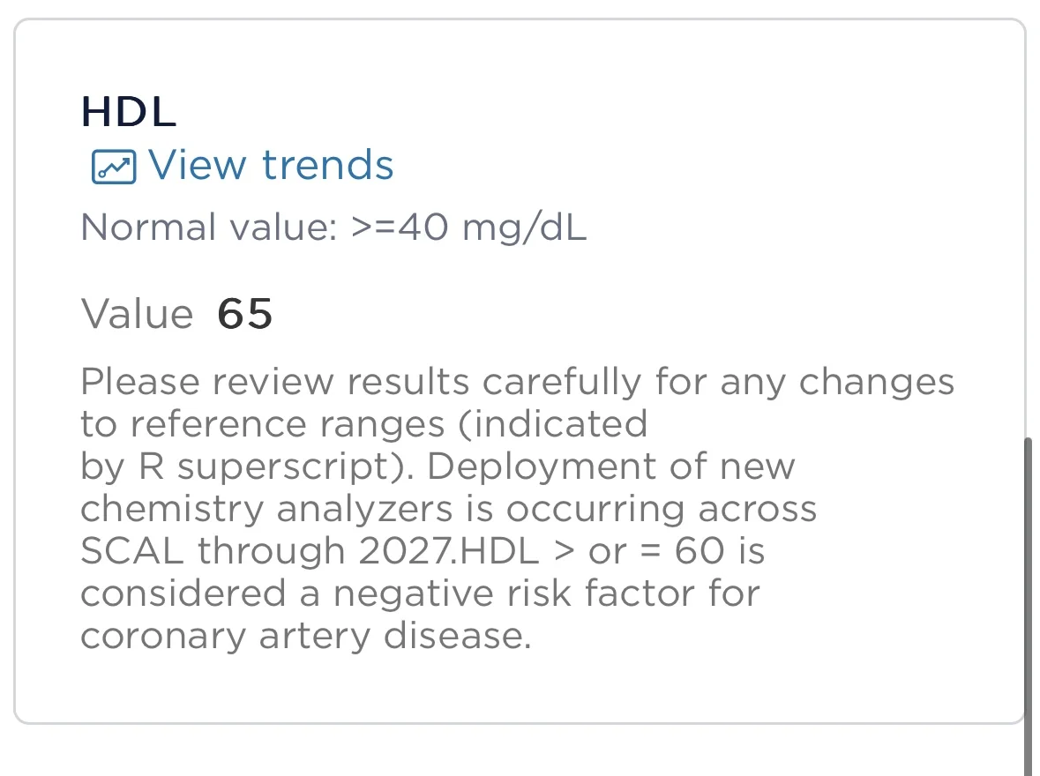Click the 'to reference ranges (indicated' line
The image size is (1040, 776).
point(363,424)
